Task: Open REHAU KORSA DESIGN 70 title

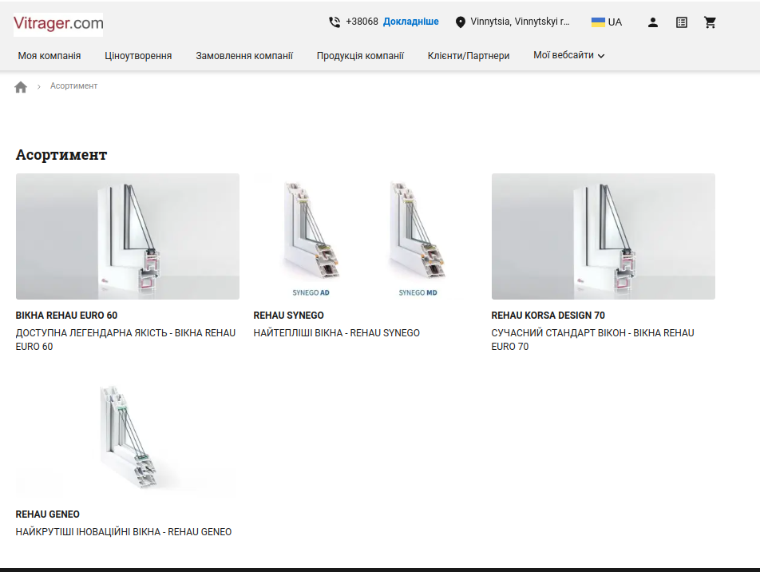Action: (548, 316)
